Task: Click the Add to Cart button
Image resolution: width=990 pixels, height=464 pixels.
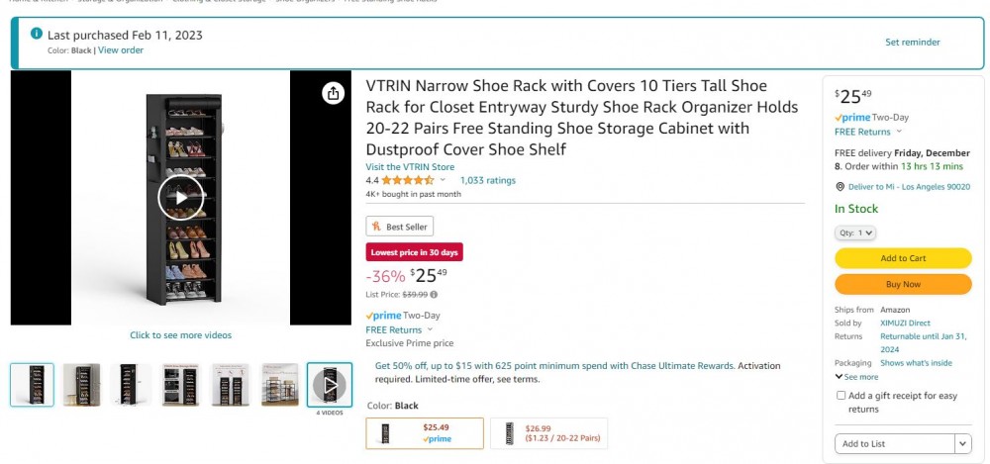Action: pyautogui.click(x=903, y=258)
